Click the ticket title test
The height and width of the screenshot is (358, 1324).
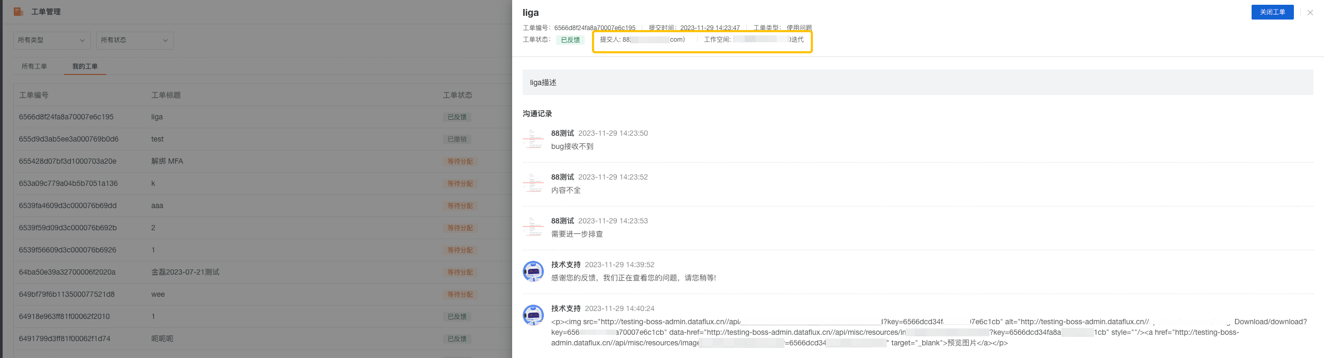click(x=158, y=139)
